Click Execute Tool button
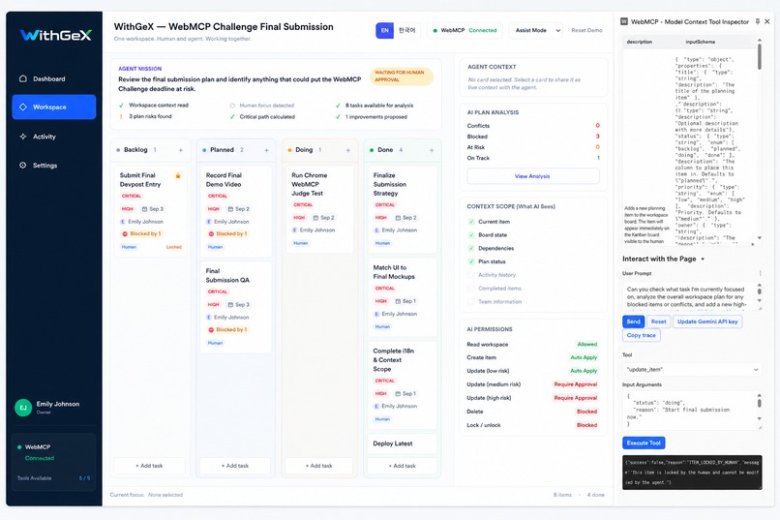Viewport: 780px width, 520px height. 644,443
